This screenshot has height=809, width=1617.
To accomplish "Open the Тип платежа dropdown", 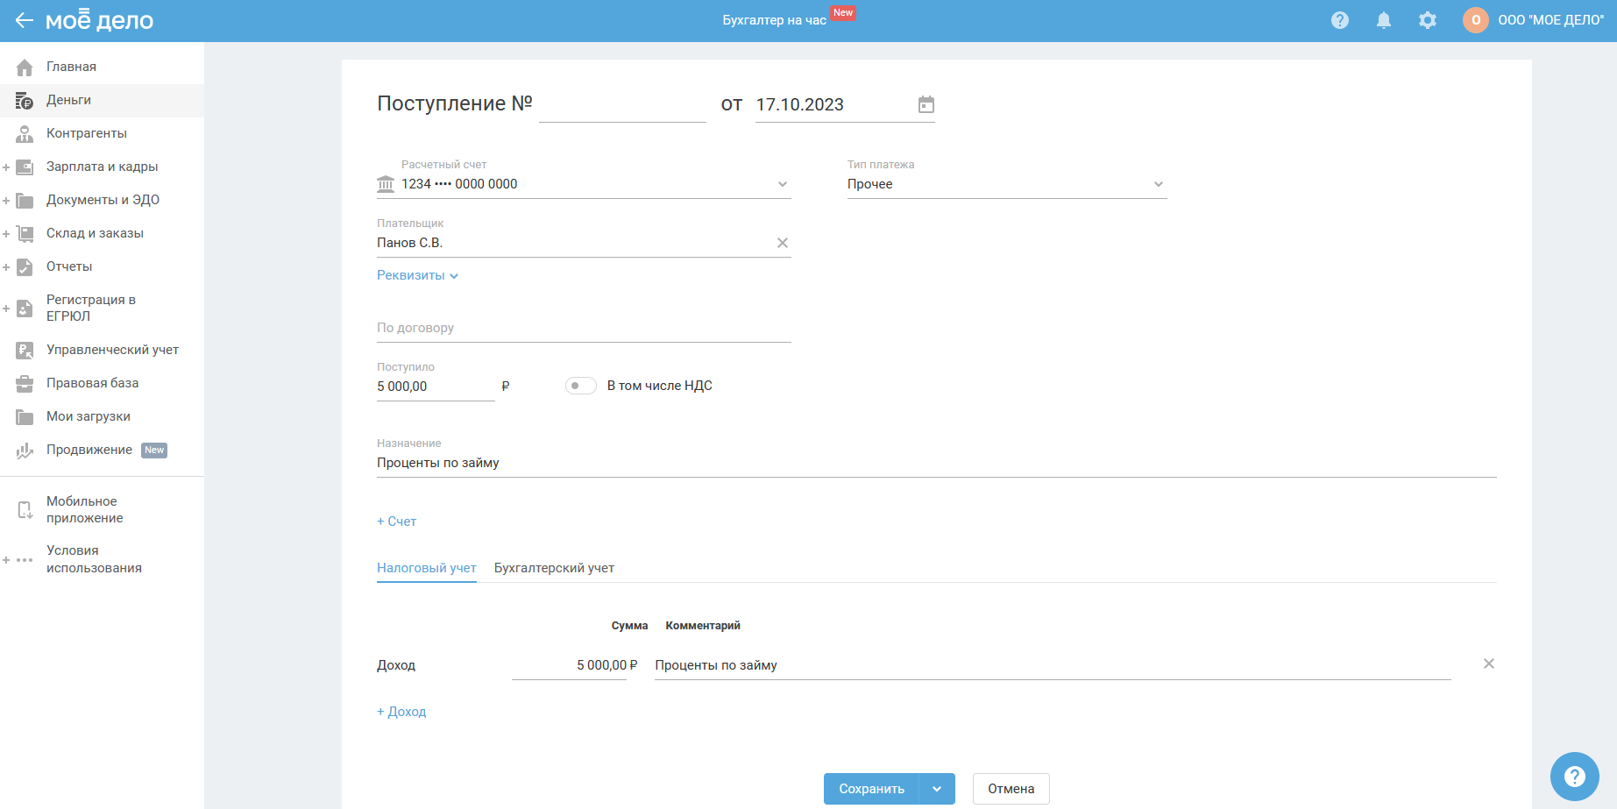I will [1158, 184].
